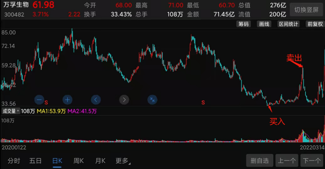Toggle the 前复权 adjustment setting
325x169 pixels.
click(x=315, y=24)
